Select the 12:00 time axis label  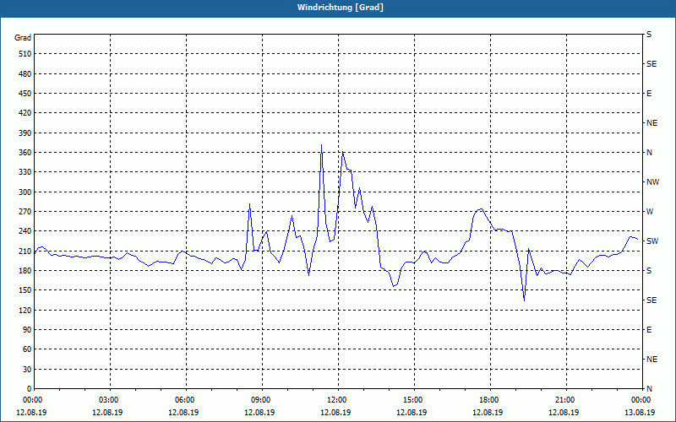(x=338, y=400)
